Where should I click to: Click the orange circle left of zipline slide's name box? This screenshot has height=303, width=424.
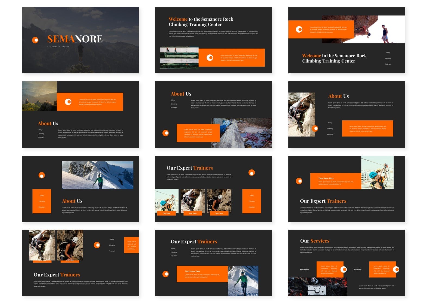click(299, 181)
